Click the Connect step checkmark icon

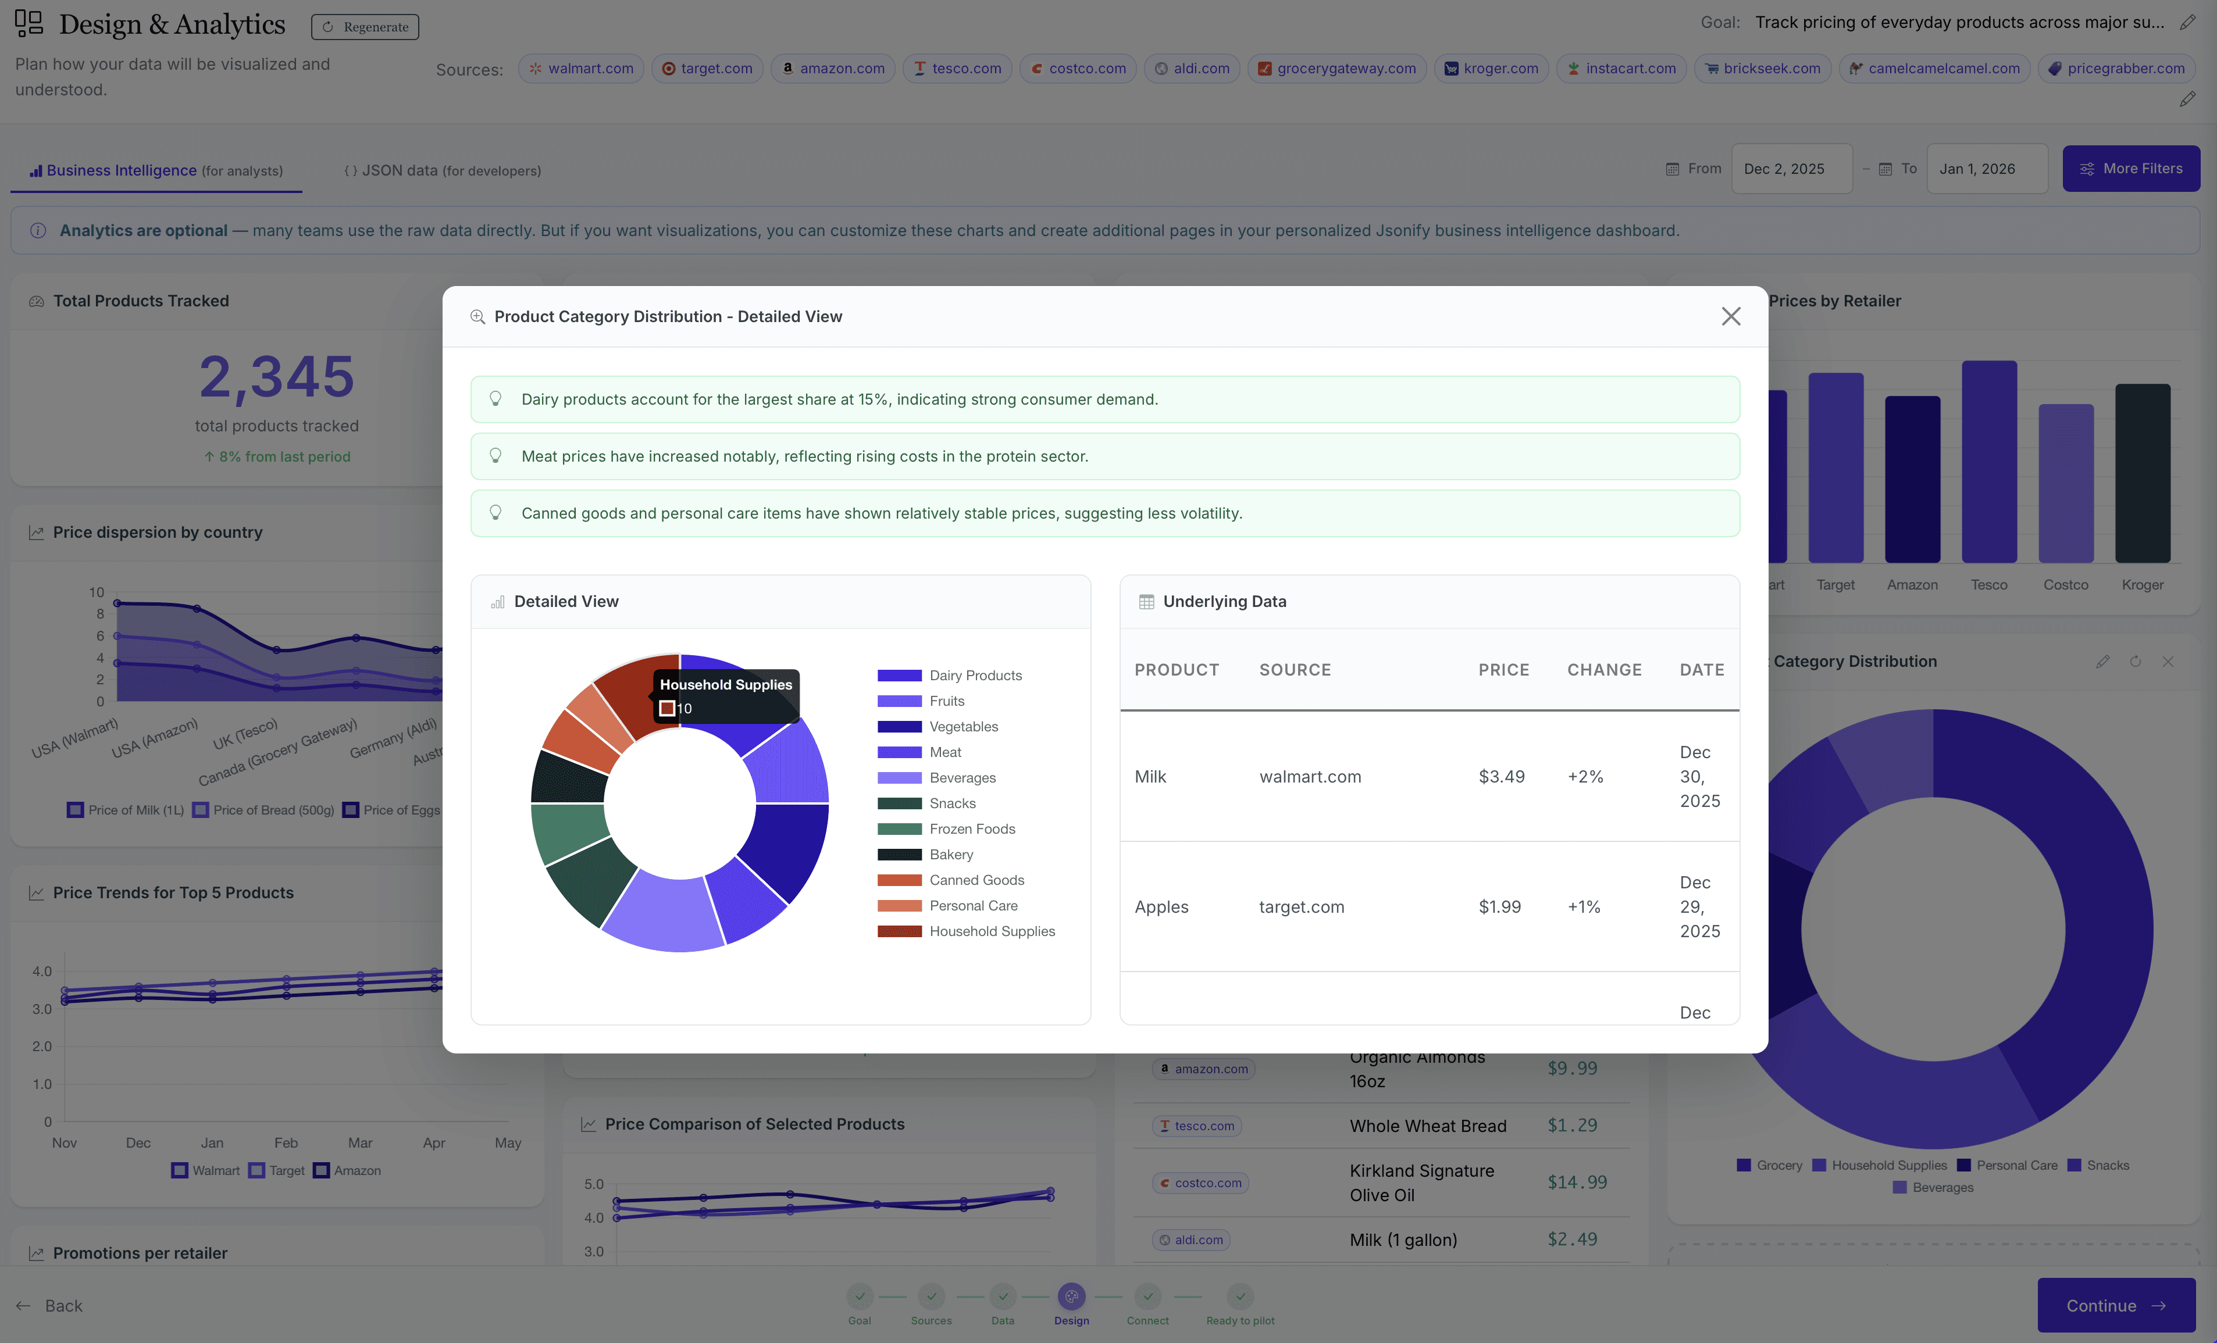click(x=1147, y=1296)
